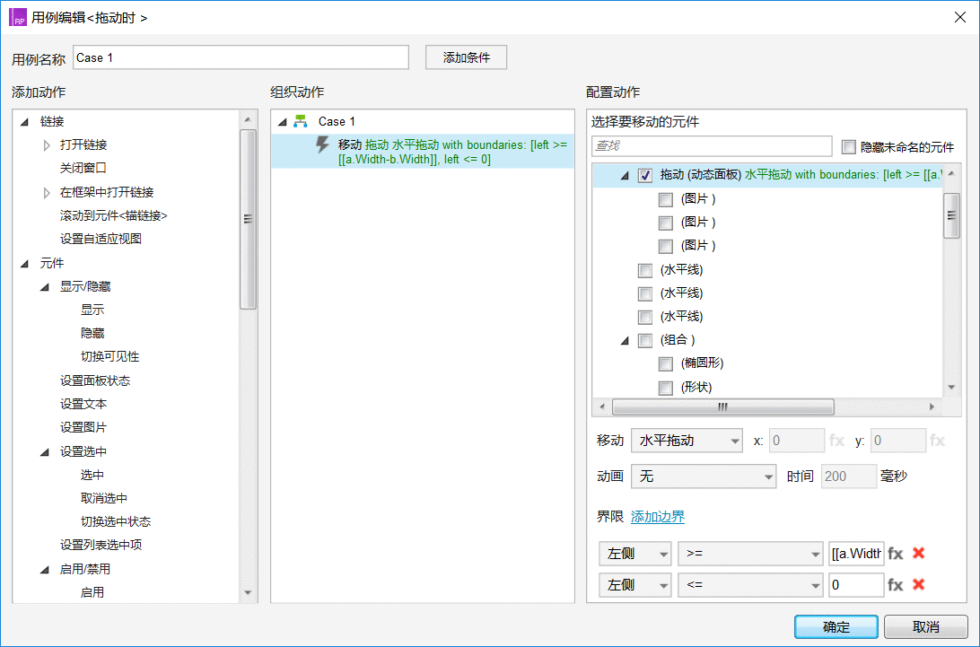Image resolution: width=980 pixels, height=647 pixels.
Task: Select the 设置自适应视图 action
Action: click(101, 239)
